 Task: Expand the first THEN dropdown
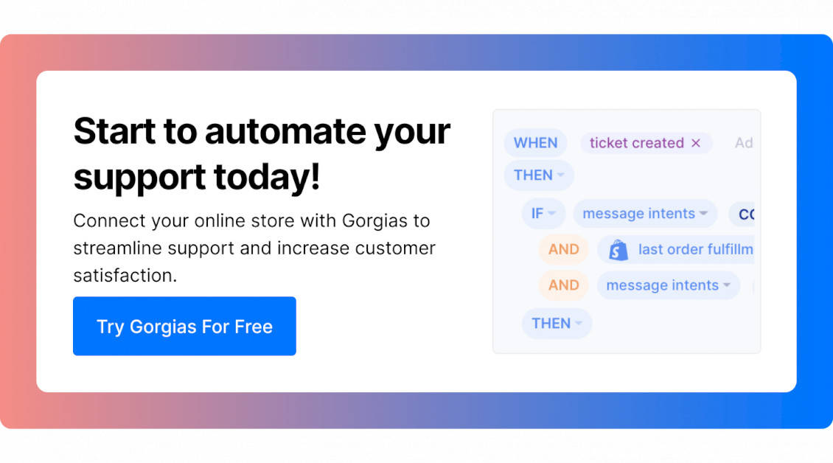pos(538,175)
